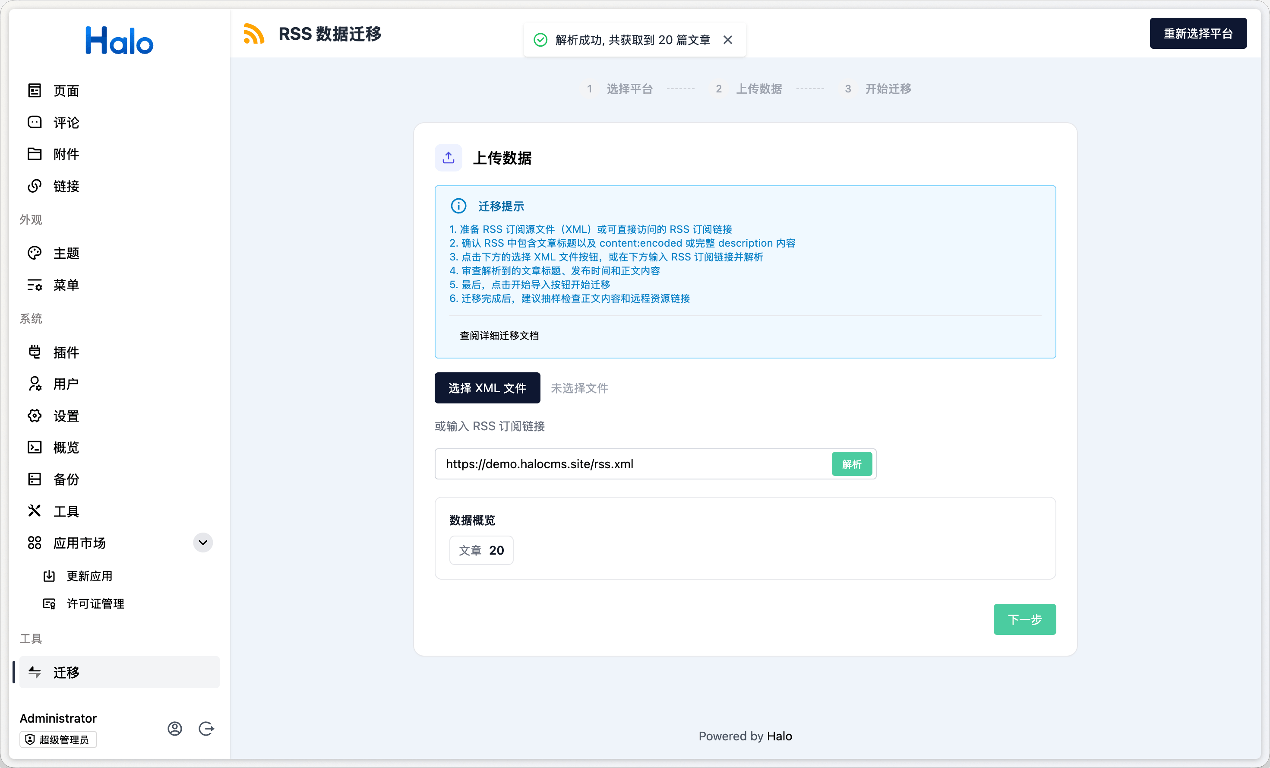Click the 链接 link icon in sidebar
This screenshot has width=1270, height=768.
pos(35,186)
